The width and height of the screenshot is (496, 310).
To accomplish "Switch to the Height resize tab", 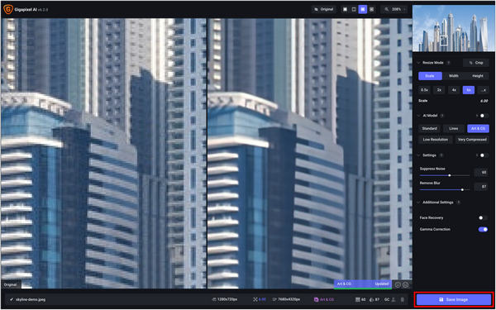I will pos(477,76).
